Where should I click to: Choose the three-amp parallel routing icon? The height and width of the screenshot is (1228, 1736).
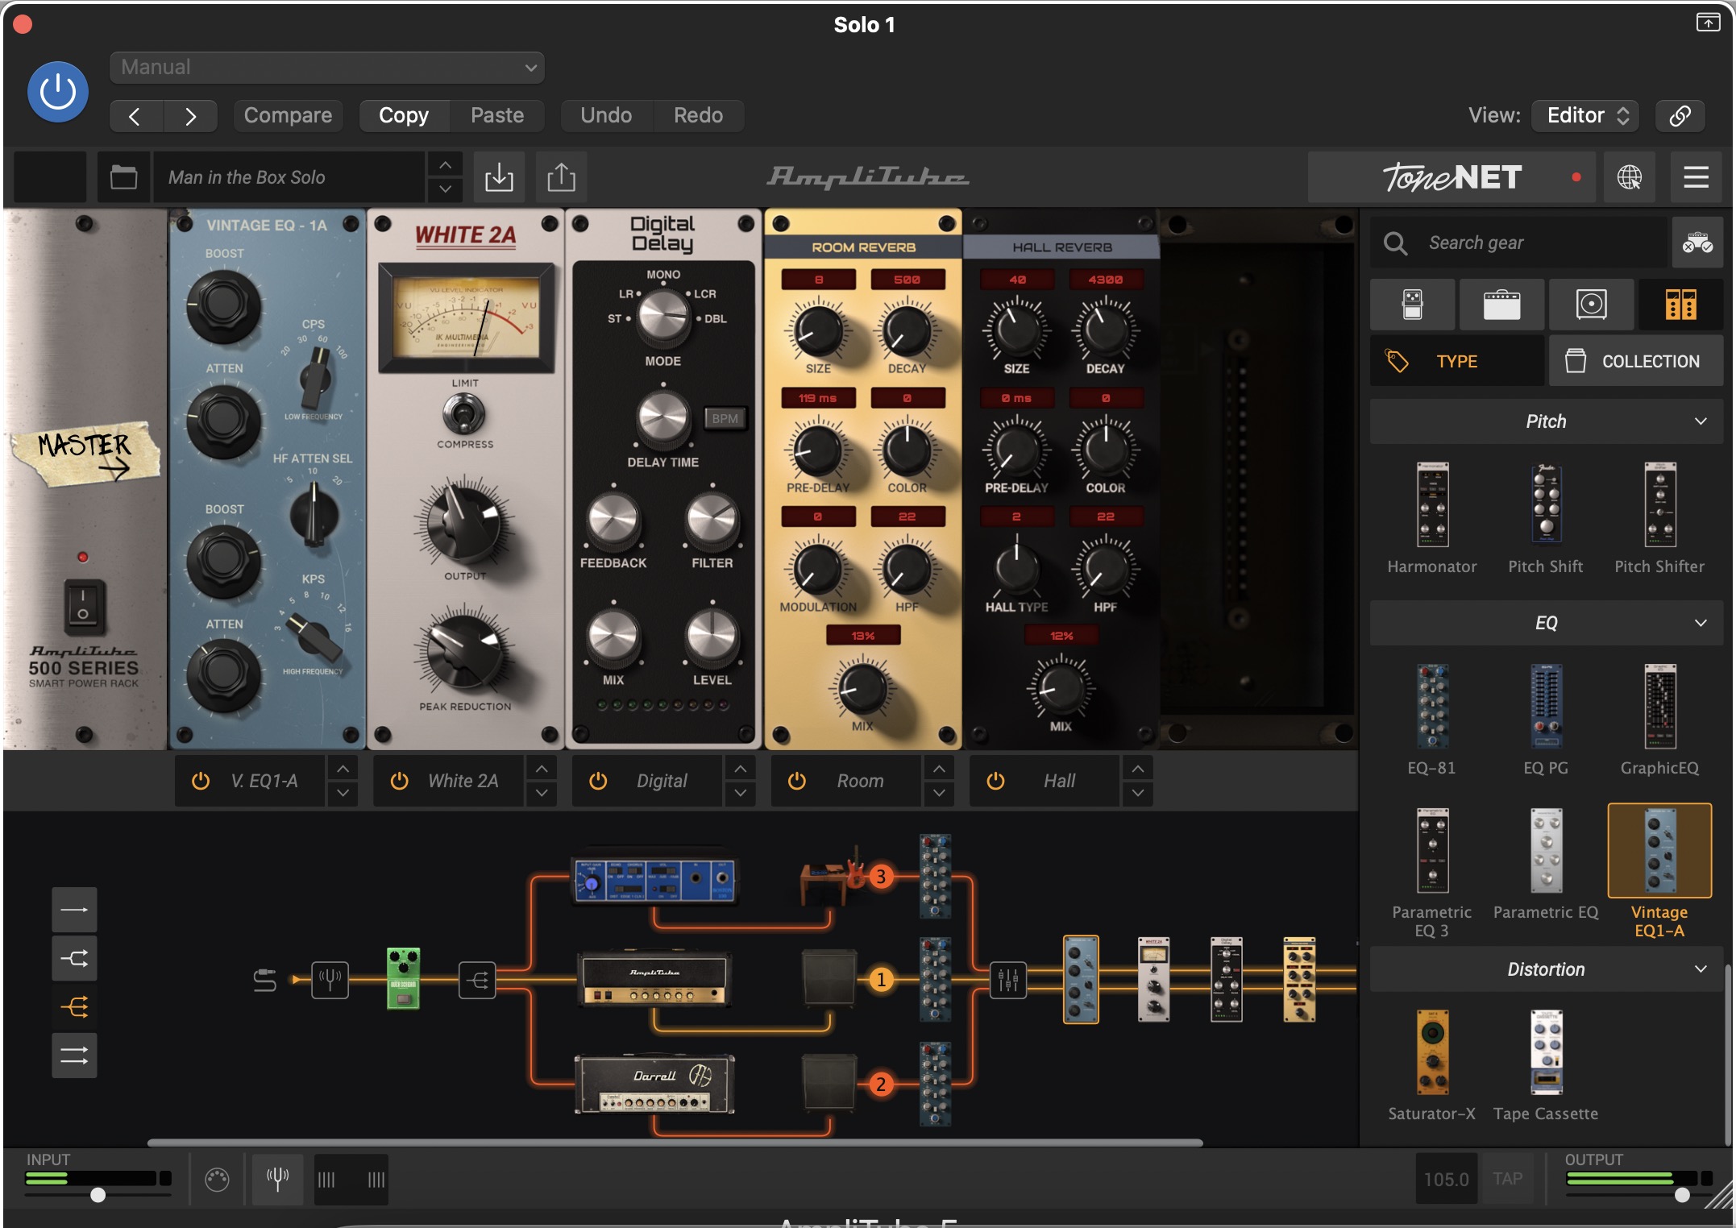point(74,1006)
